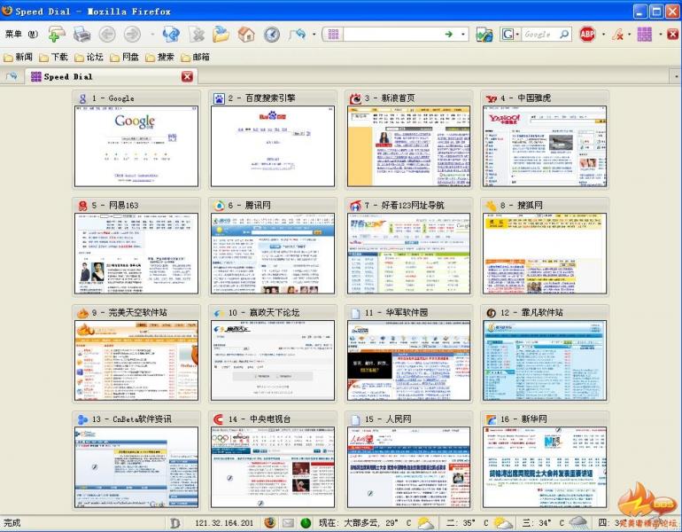Click the new-tab arrow icon left of tabs
Viewport: 682px width, 532px height.
coord(12,76)
